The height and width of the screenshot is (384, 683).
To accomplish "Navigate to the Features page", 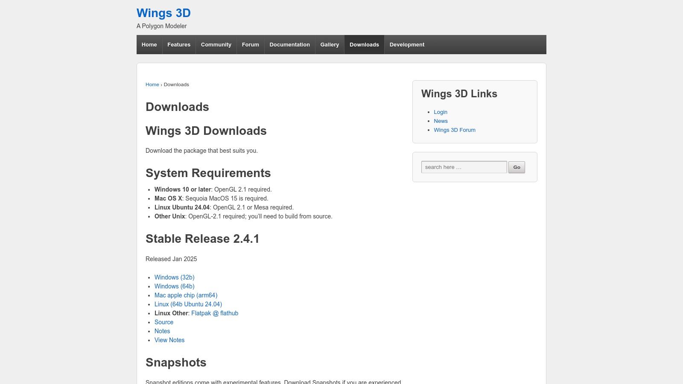I will pos(179,44).
